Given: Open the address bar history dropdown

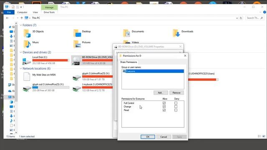Looking at the screenshot, I should click(237, 18).
